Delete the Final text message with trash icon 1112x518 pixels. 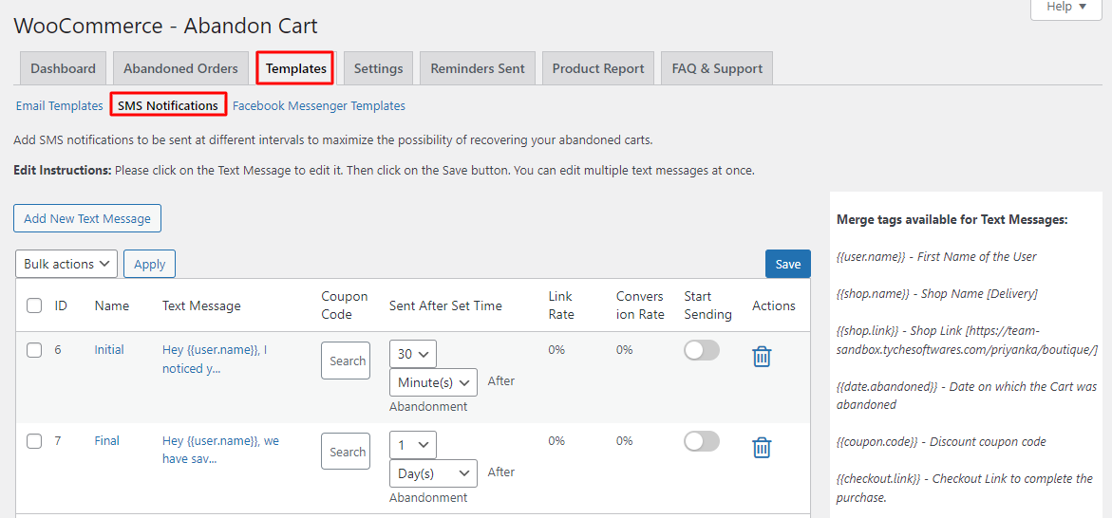(x=762, y=447)
